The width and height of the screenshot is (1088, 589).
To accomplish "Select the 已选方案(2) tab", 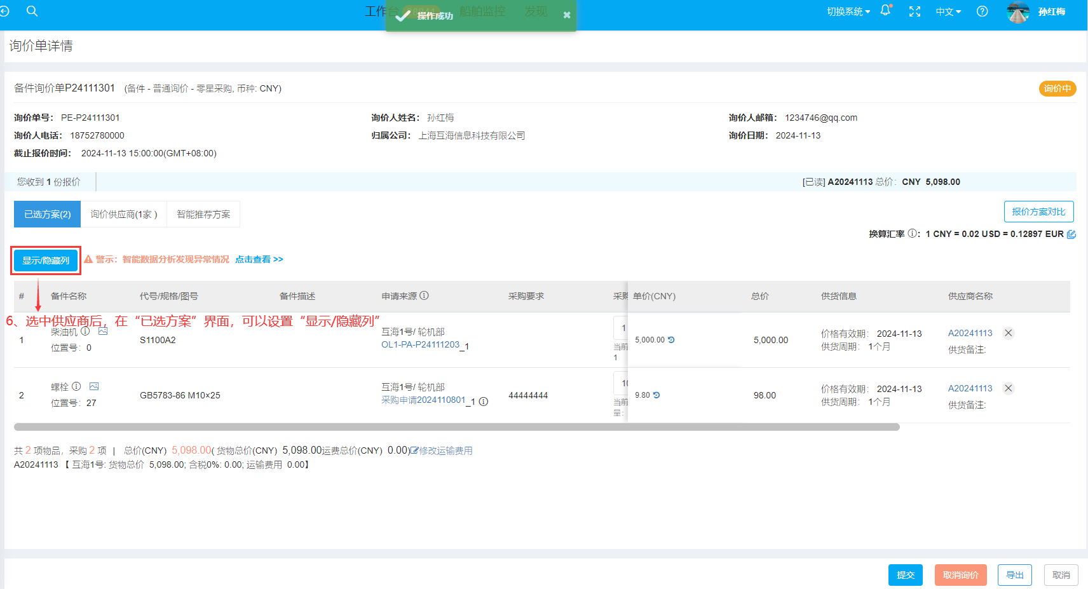I will 48,214.
